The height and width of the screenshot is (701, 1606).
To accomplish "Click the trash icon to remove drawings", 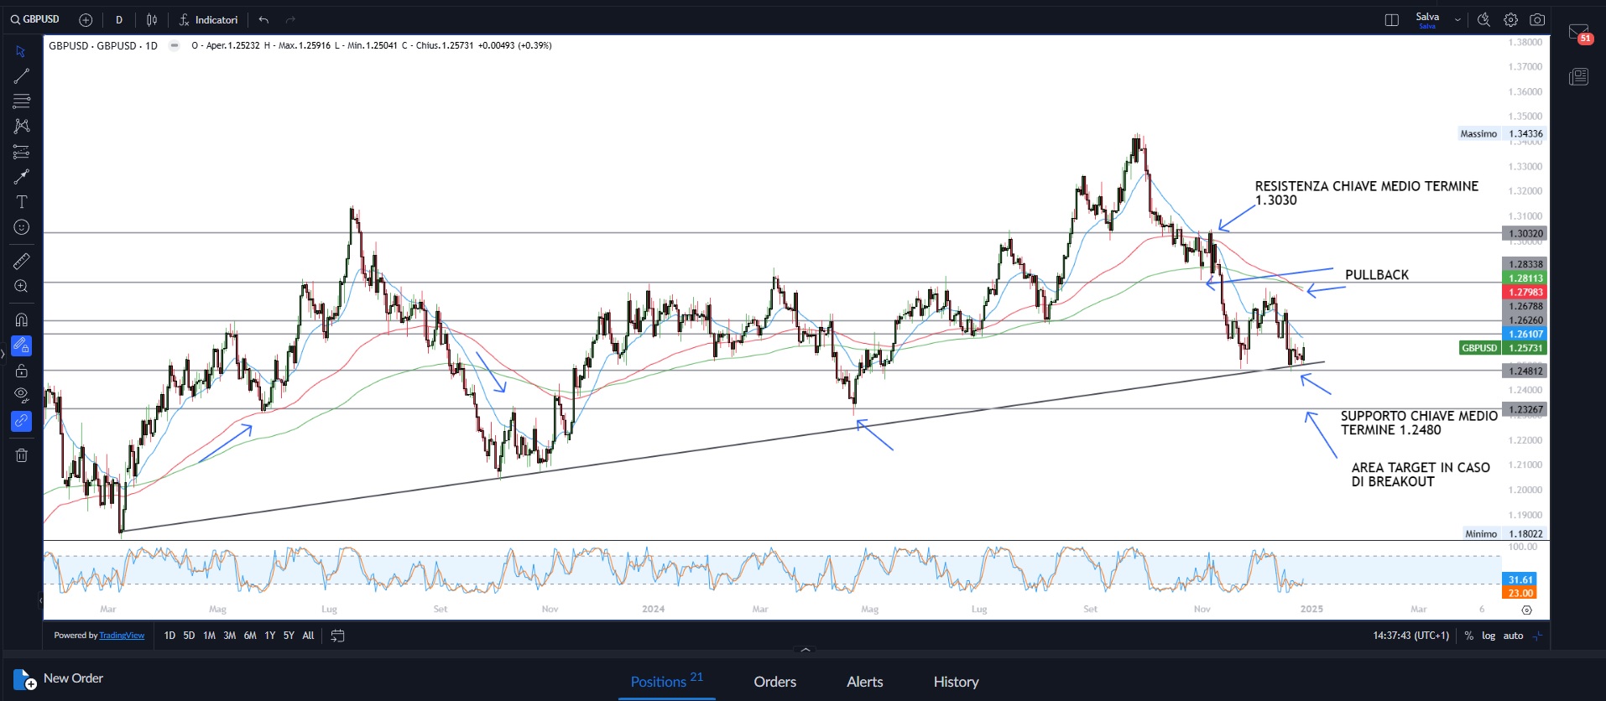I will 22,455.
